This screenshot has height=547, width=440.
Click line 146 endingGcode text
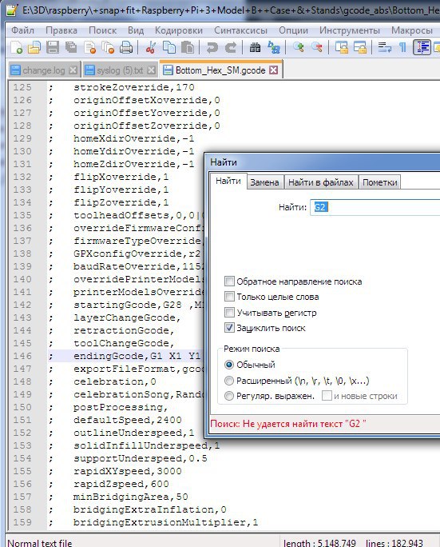coord(137,356)
